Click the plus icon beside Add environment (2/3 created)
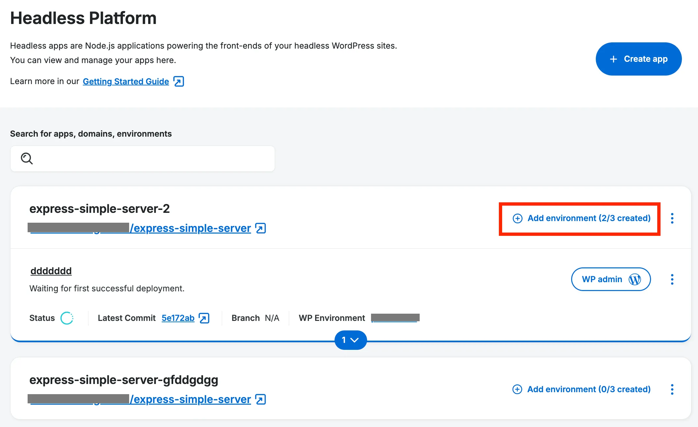The height and width of the screenshot is (427, 698). 517,218
